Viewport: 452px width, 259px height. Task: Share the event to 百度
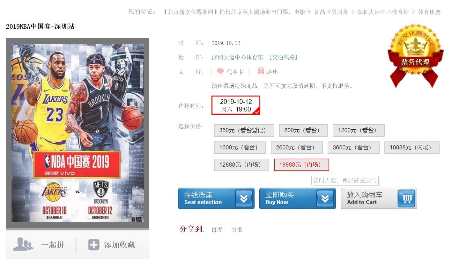(x=217, y=230)
